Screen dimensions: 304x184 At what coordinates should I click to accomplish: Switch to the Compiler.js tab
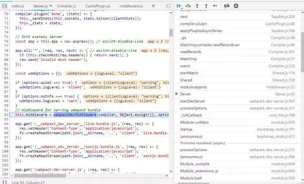[66, 6]
